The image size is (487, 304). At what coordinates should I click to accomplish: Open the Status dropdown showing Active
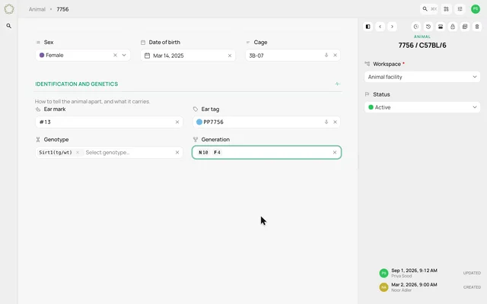422,107
